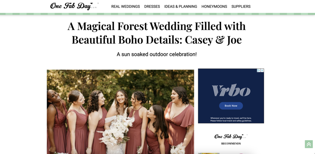Open the One Fab Day Recommends sidebar logo
Screen dimensions: 315x154
[x=231, y=137]
